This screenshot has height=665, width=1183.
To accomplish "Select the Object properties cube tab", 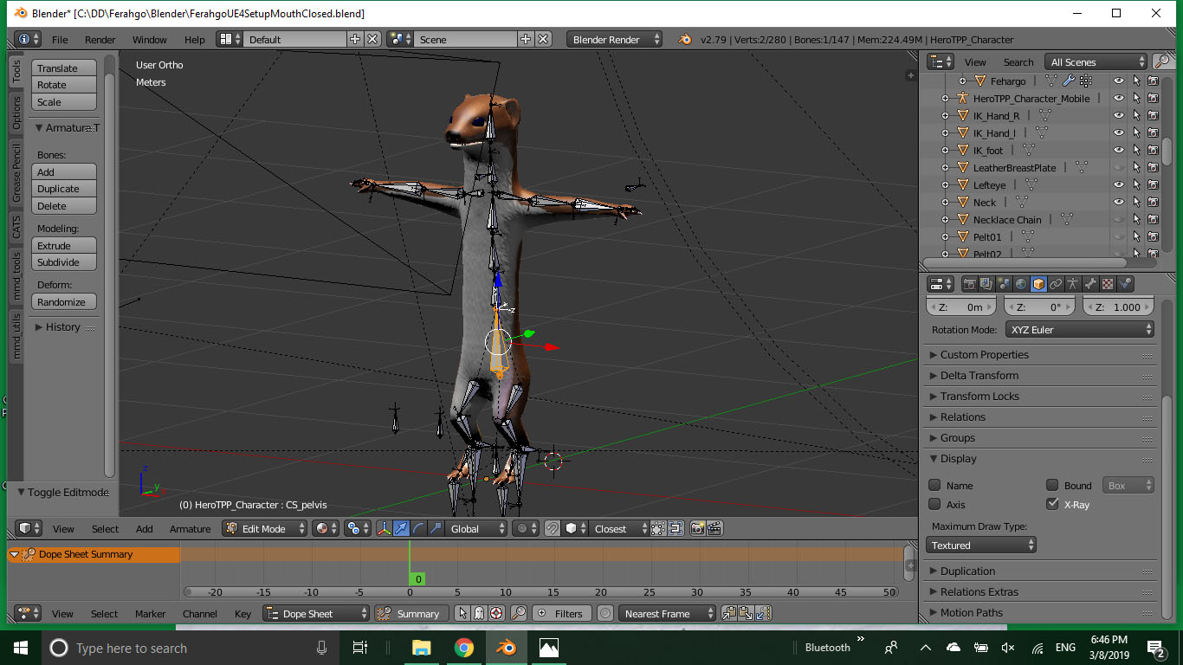I will 1038,284.
